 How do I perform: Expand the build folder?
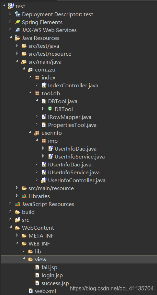click(x=11, y=212)
